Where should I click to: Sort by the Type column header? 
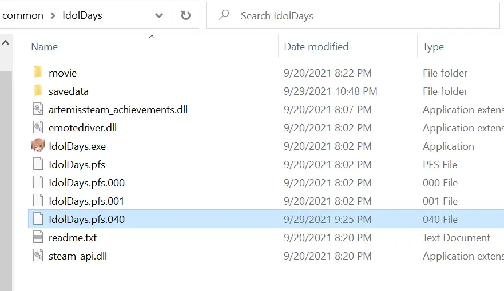(433, 47)
